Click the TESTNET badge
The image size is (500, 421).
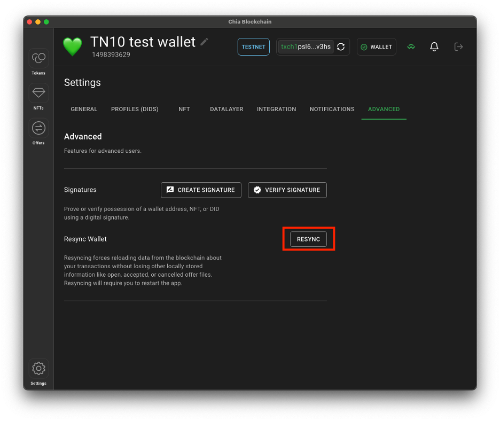click(254, 47)
